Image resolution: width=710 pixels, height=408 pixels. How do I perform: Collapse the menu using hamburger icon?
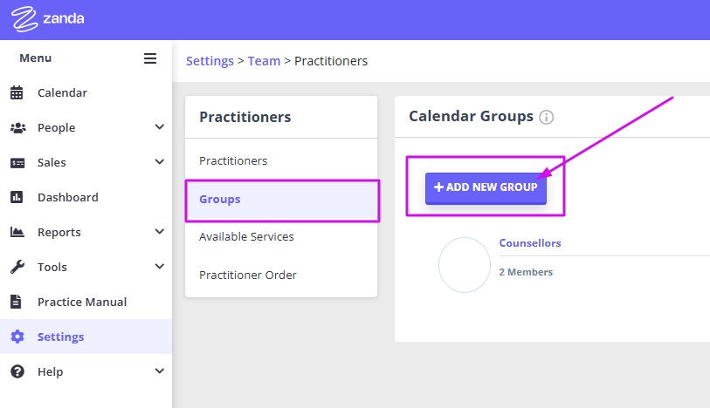tap(150, 58)
